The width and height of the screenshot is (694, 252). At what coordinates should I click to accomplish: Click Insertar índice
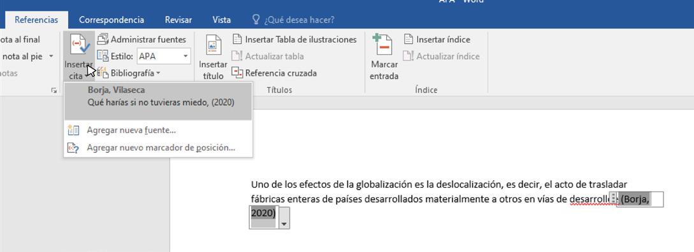click(437, 39)
